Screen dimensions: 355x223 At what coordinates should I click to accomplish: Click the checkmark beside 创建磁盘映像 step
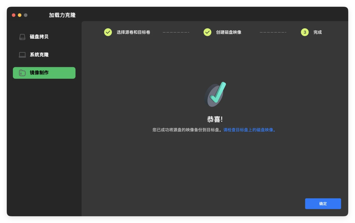click(x=207, y=32)
